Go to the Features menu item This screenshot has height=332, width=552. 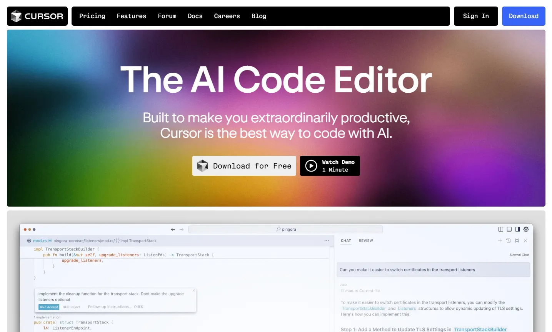click(x=132, y=16)
